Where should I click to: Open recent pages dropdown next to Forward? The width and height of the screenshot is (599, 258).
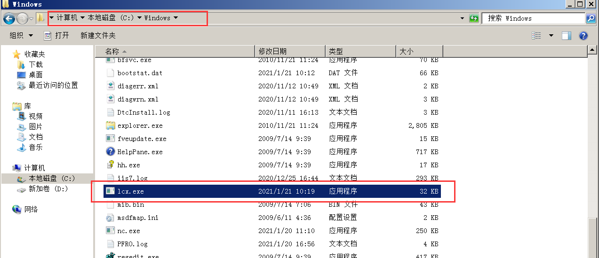[x=31, y=18]
